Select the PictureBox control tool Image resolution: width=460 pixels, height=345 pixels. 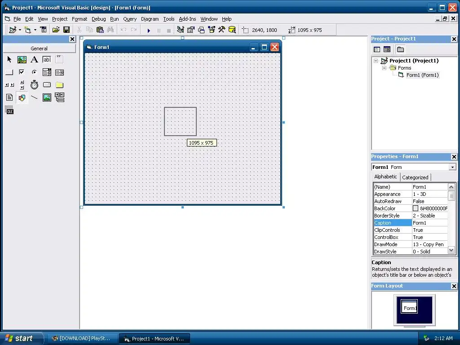click(x=22, y=60)
